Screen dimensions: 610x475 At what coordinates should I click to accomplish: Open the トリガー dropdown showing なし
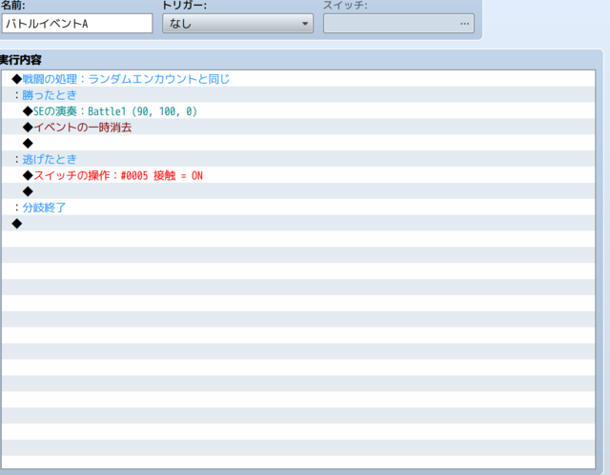click(x=237, y=24)
